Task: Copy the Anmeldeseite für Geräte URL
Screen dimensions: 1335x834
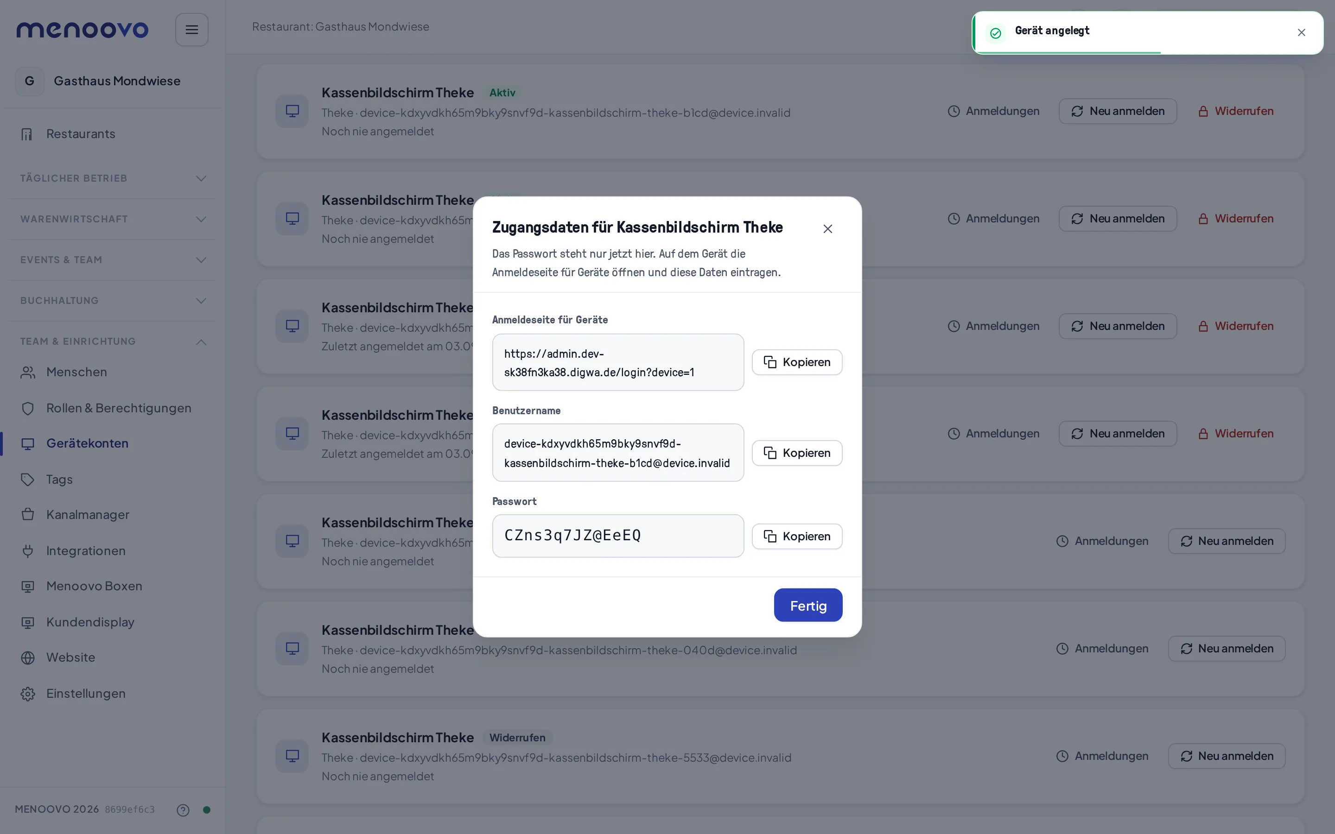Action: pyautogui.click(x=796, y=362)
